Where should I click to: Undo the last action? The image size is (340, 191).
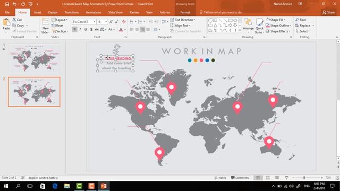pos(14,4)
